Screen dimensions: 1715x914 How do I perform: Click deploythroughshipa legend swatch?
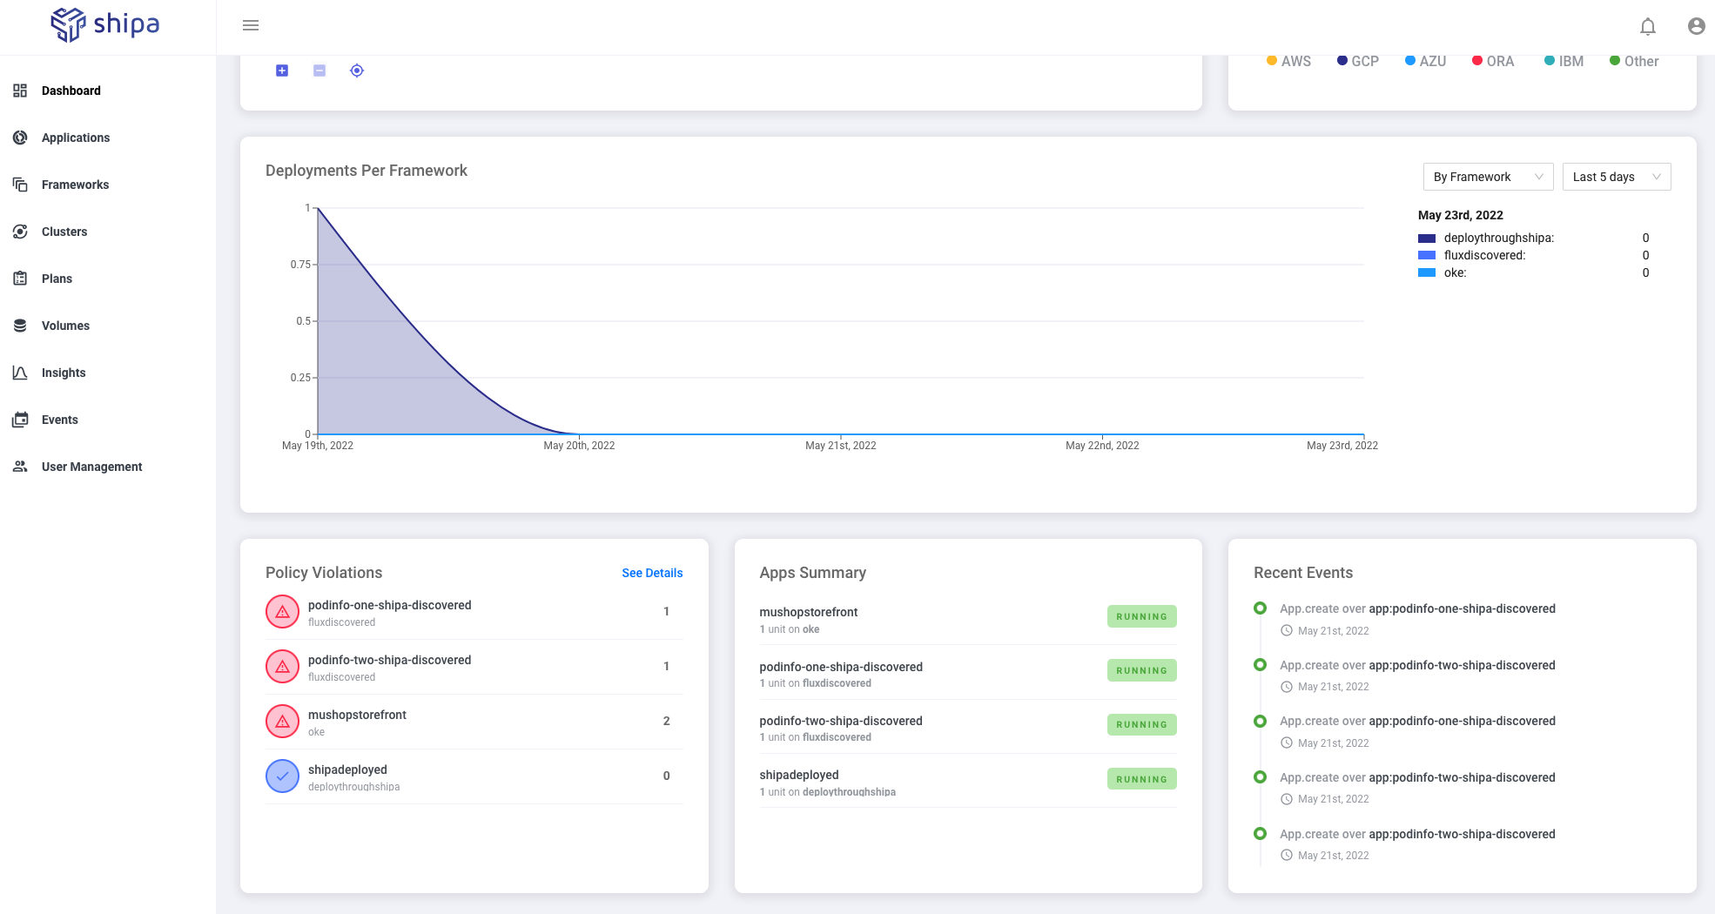1427,238
